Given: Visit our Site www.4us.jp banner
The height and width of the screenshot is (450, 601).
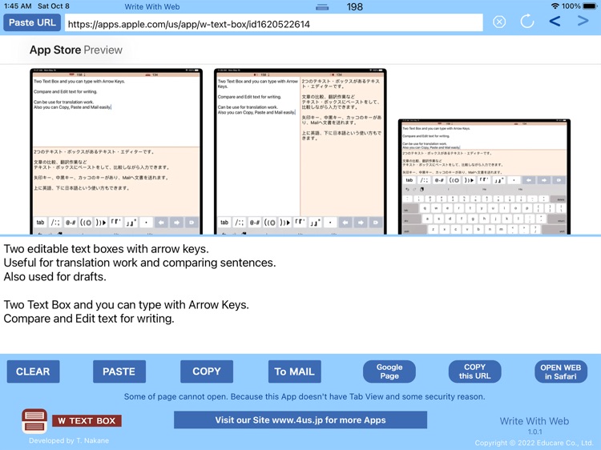Looking at the screenshot, I should coord(300,420).
